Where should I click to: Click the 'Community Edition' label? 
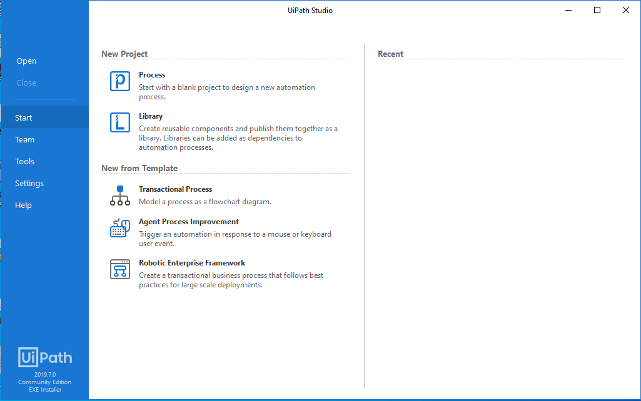[x=44, y=382]
